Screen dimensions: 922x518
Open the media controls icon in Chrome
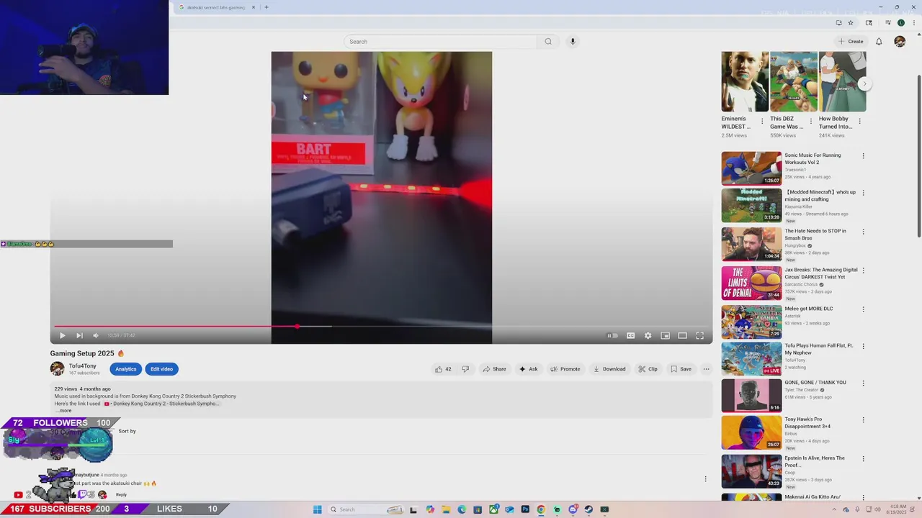[888, 23]
